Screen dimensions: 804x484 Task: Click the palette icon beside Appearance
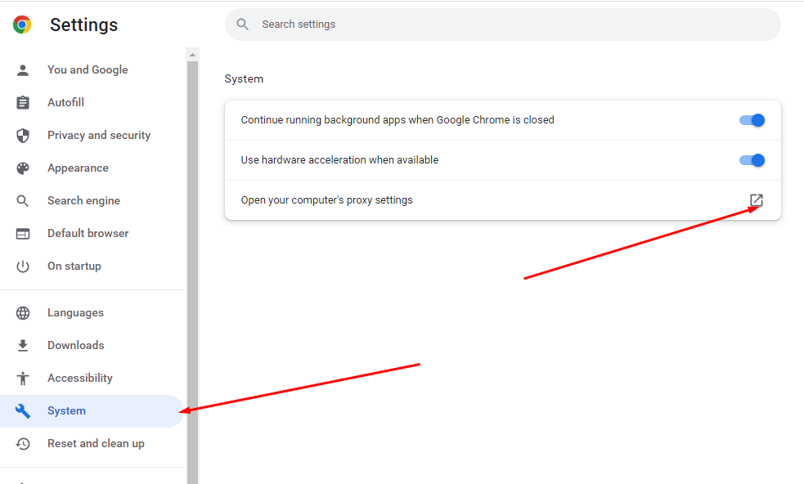(23, 168)
